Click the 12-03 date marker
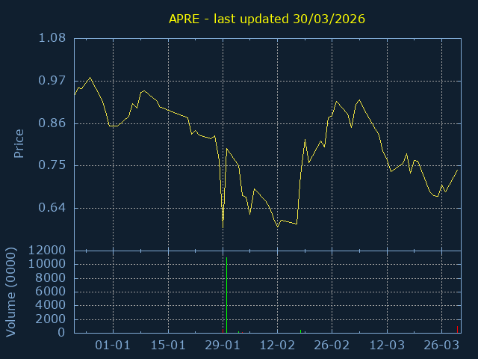This screenshot has height=359, width=478. (x=387, y=346)
